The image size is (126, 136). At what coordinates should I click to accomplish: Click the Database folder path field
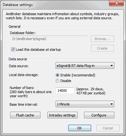point(49,39)
